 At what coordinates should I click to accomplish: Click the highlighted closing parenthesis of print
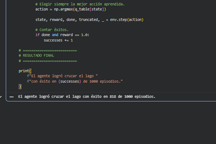coord(20,87)
